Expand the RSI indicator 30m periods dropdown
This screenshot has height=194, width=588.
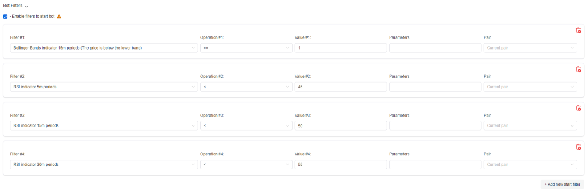coord(104,165)
